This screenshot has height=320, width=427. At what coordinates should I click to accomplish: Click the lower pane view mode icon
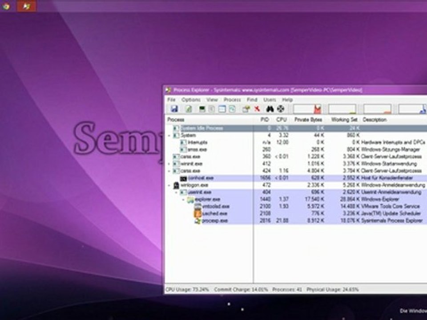tap(232, 109)
